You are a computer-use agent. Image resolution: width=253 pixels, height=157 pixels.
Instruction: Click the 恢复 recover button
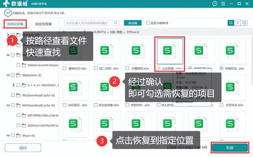point(230,148)
